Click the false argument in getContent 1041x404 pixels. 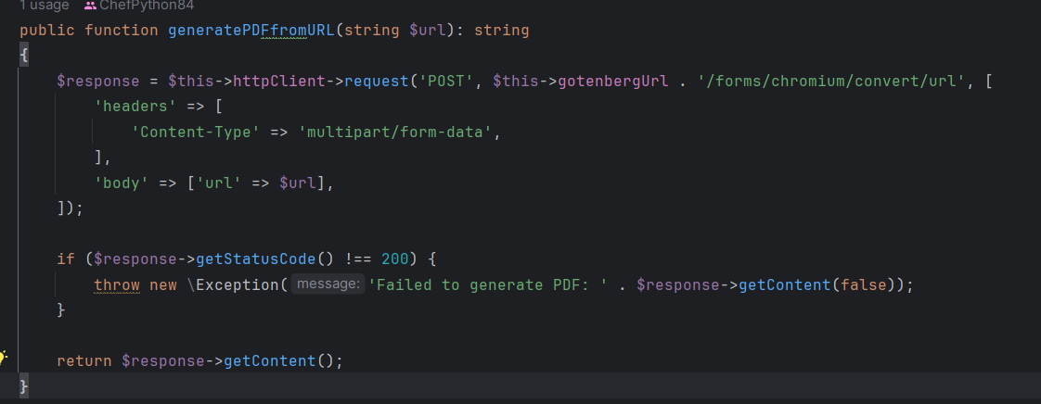[863, 284]
